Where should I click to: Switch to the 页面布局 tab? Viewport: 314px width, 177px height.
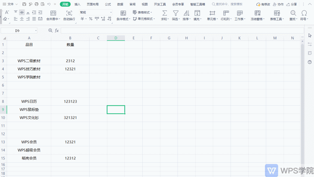click(93, 4)
